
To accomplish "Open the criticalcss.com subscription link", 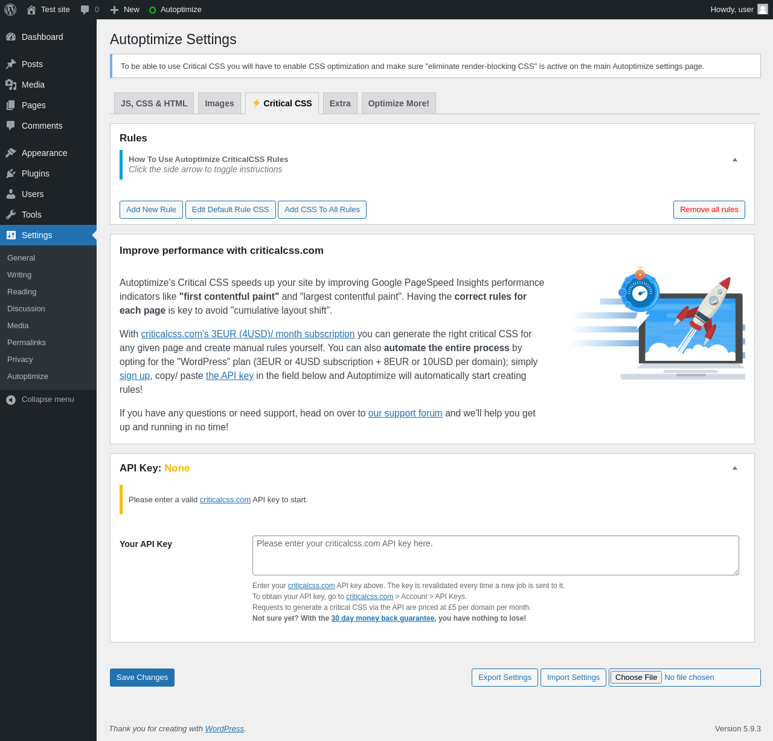I will tap(248, 334).
